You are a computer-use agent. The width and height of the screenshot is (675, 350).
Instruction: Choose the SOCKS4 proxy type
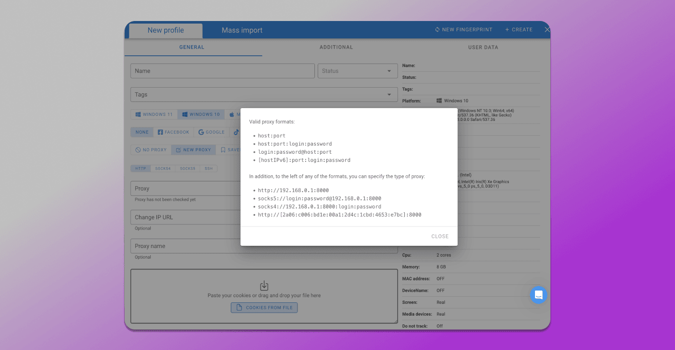(163, 169)
